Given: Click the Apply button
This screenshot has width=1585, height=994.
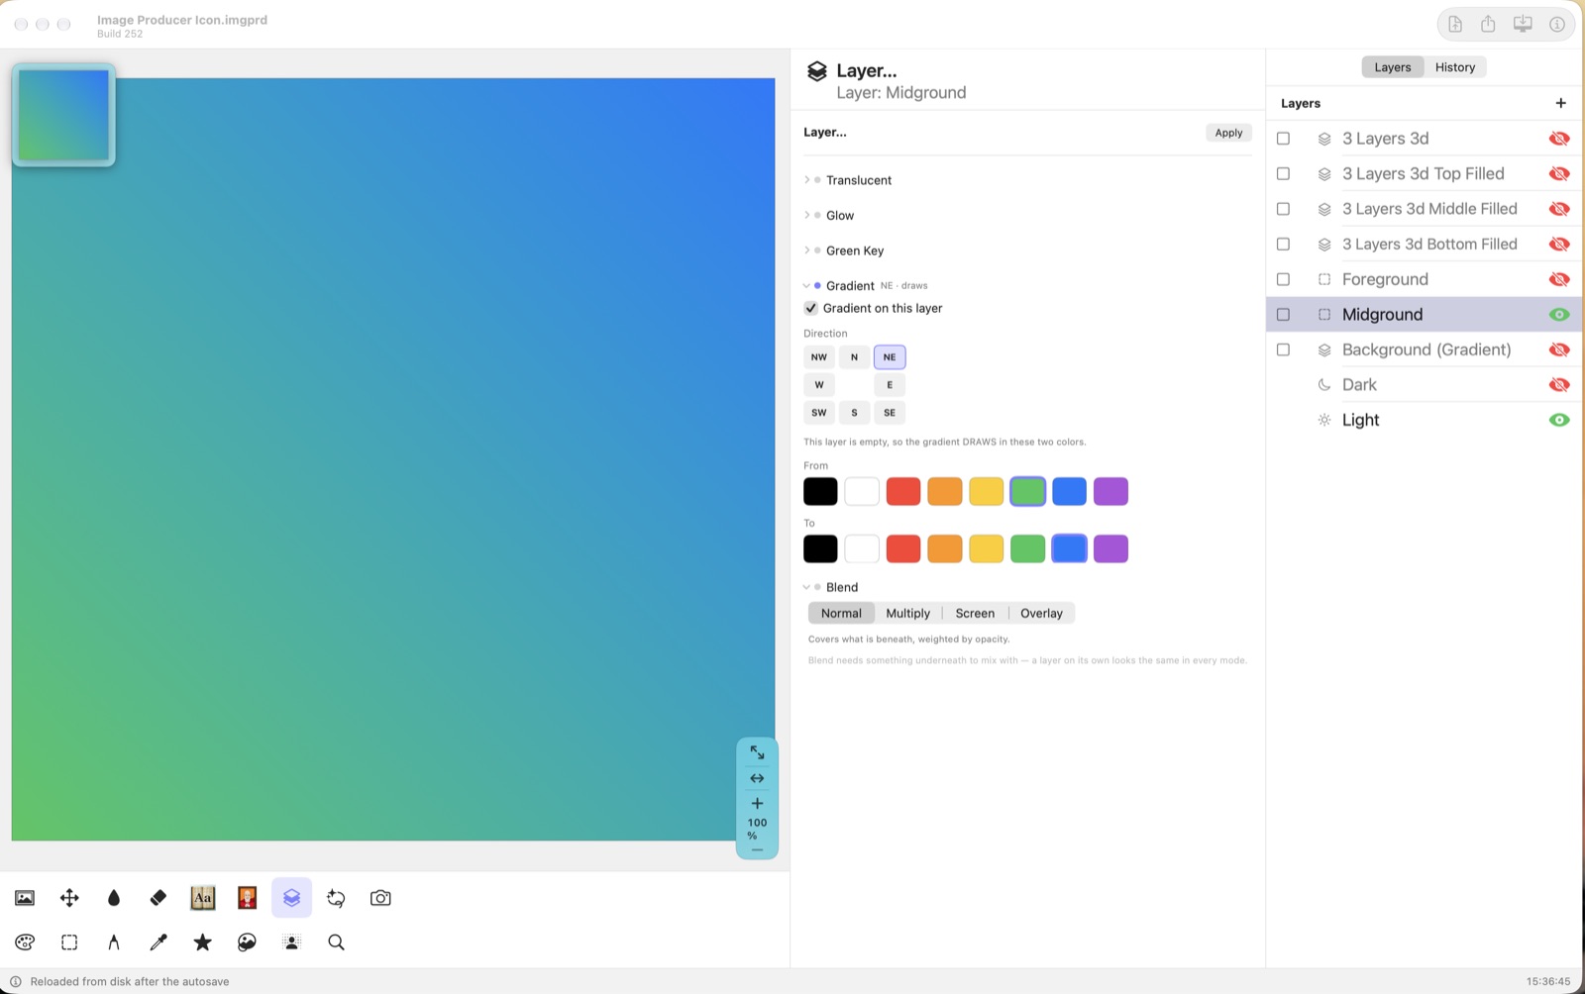Looking at the screenshot, I should [x=1229, y=133].
